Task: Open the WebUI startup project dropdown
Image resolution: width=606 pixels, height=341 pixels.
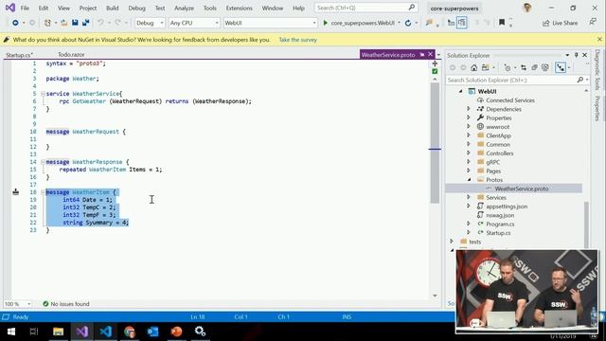Action: (x=270, y=23)
